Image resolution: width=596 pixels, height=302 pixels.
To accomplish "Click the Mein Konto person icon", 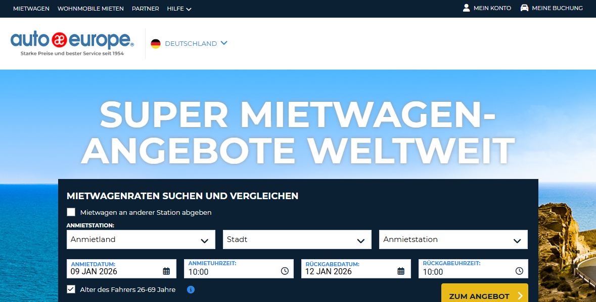I will [466, 8].
